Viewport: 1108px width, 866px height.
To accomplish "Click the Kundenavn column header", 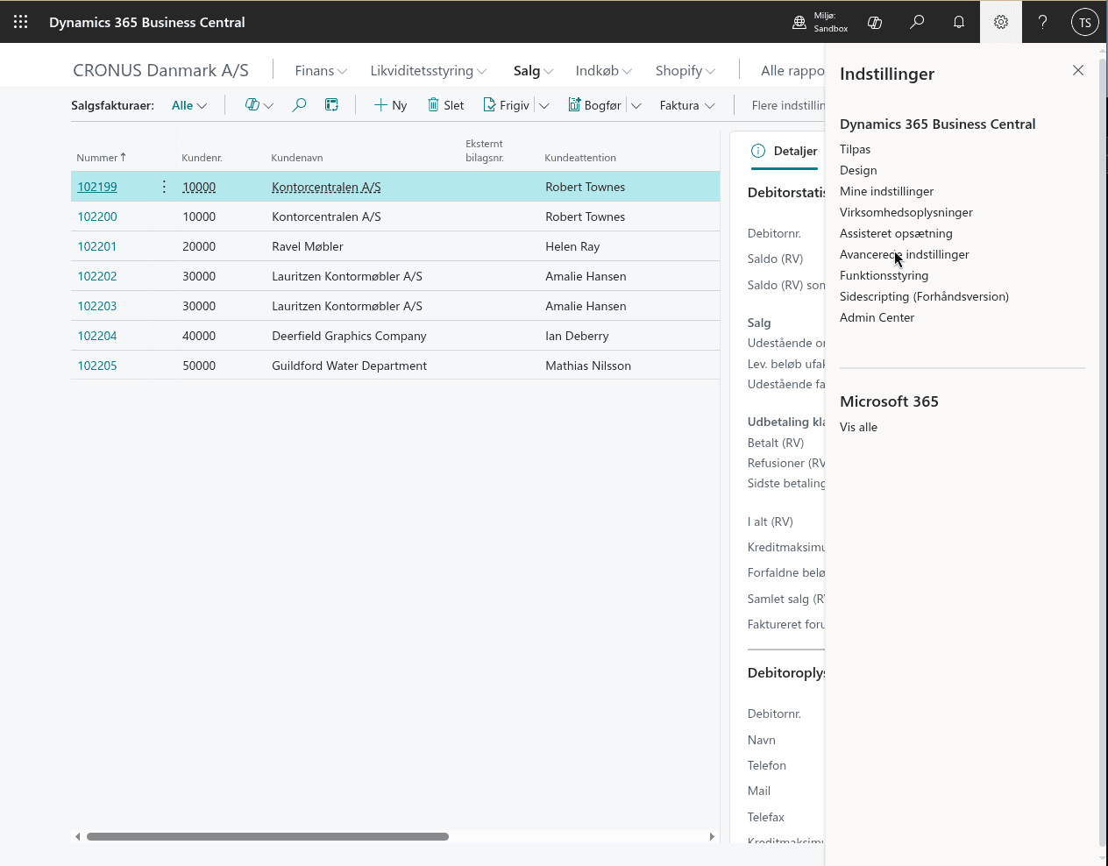I will [x=297, y=158].
